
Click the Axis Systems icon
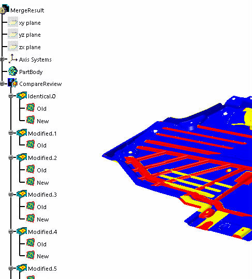click(13, 58)
